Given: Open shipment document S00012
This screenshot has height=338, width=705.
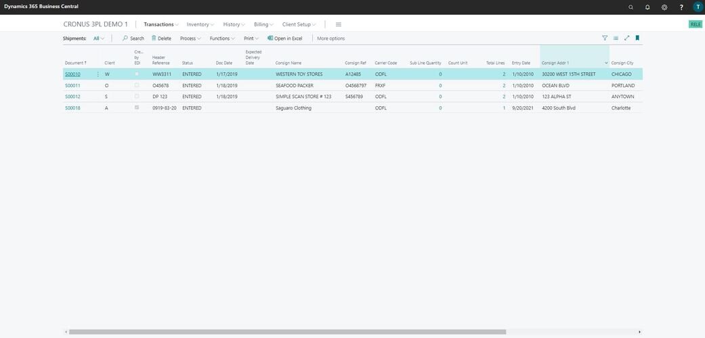Looking at the screenshot, I should click(x=72, y=97).
